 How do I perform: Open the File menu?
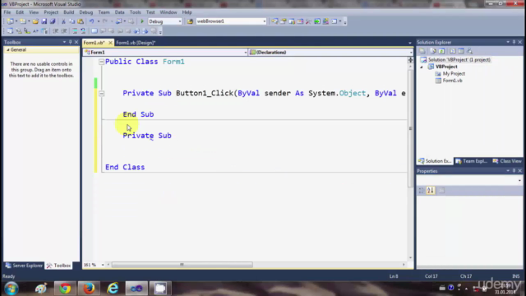pyautogui.click(x=7, y=12)
